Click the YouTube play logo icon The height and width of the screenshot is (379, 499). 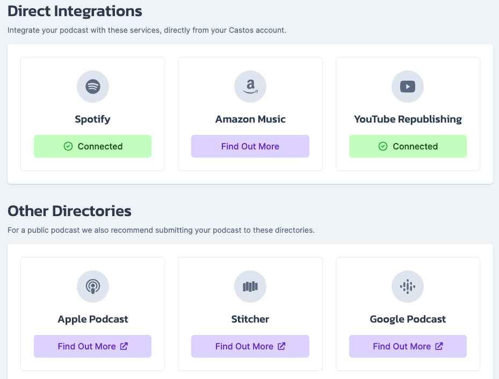[407, 87]
